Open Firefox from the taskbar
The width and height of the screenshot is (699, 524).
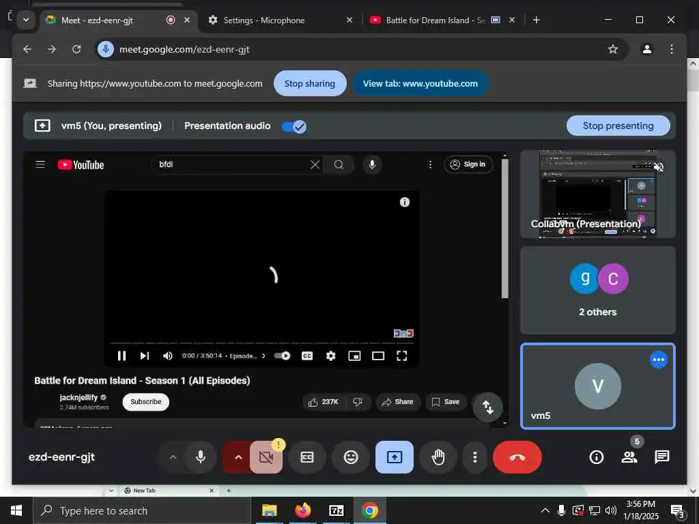(302, 510)
